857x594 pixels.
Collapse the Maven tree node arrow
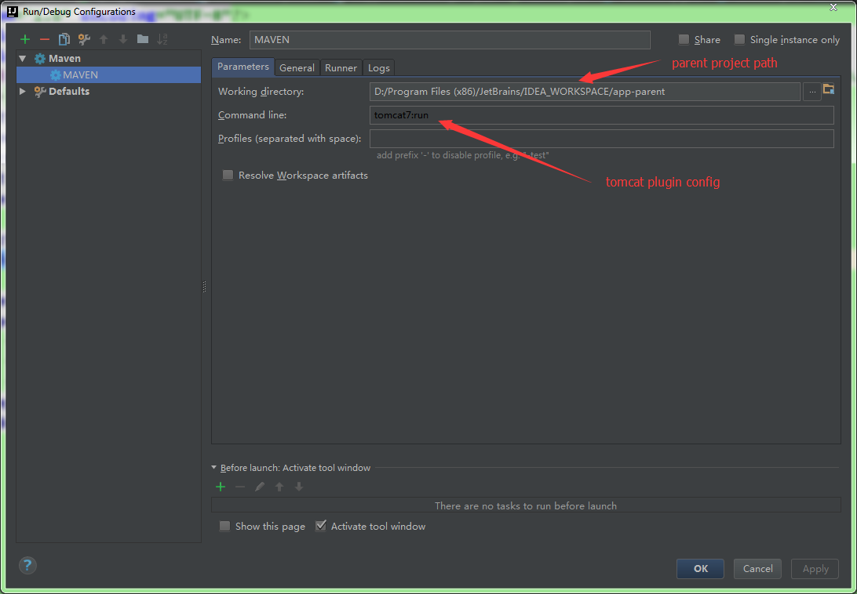[23, 59]
